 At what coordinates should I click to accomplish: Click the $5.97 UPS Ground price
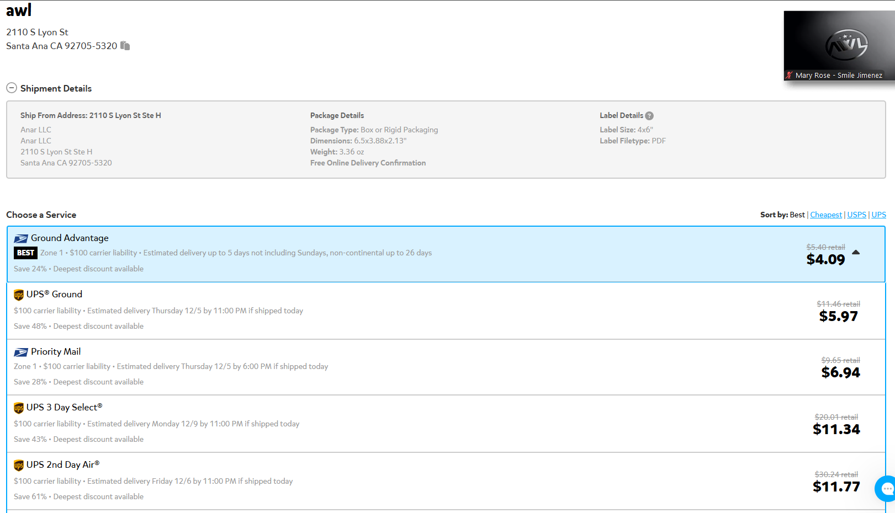click(x=838, y=316)
